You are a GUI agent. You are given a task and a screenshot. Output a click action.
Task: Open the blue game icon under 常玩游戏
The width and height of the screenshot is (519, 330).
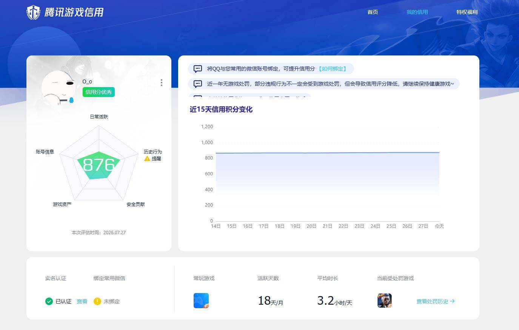click(x=201, y=301)
